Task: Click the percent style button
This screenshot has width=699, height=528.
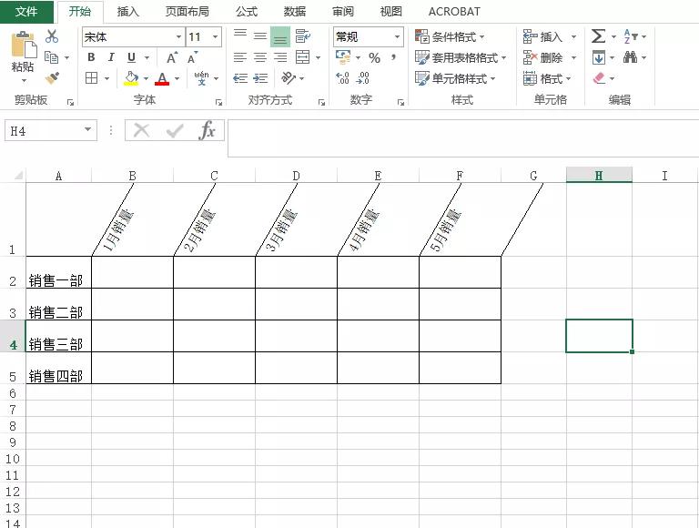Action: pos(374,57)
